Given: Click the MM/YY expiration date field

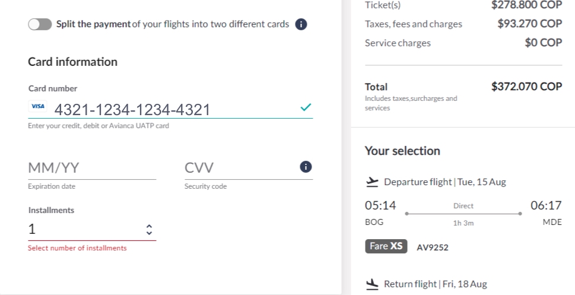Looking at the screenshot, I should 92,168.
